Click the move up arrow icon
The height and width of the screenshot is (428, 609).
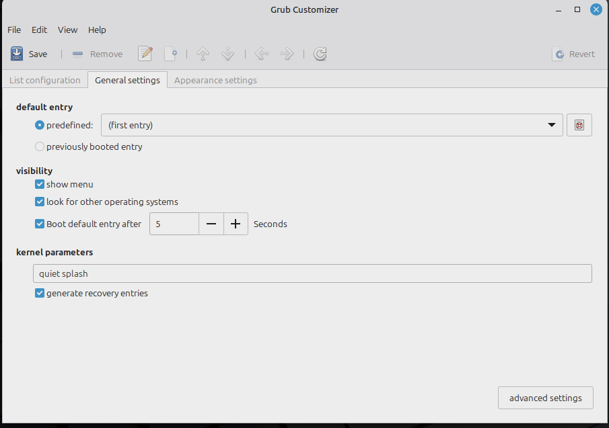pyautogui.click(x=203, y=54)
